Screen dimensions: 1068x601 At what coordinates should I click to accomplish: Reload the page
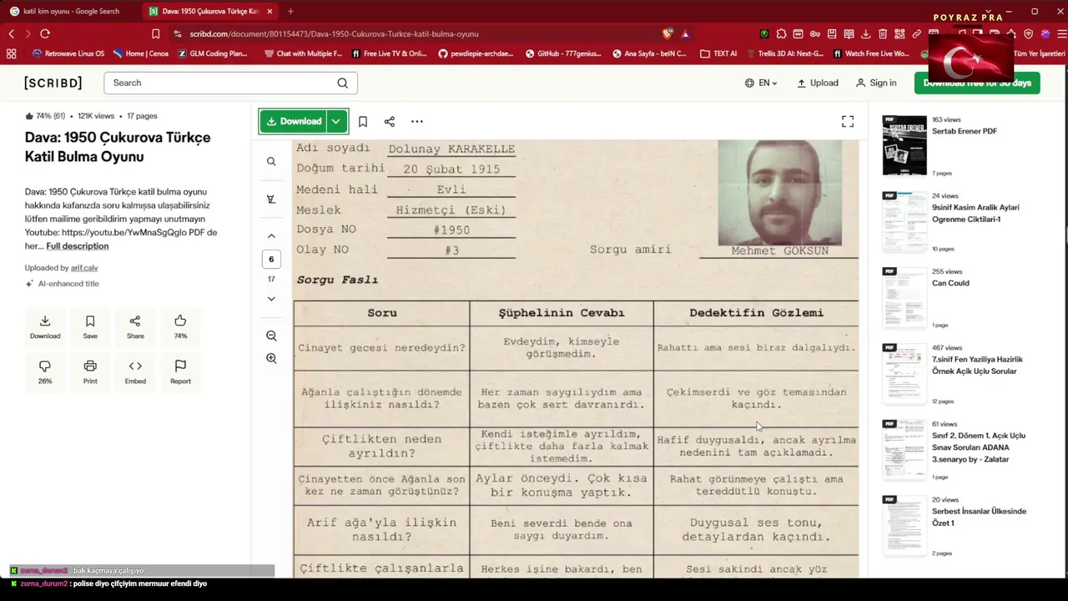pos(45,33)
